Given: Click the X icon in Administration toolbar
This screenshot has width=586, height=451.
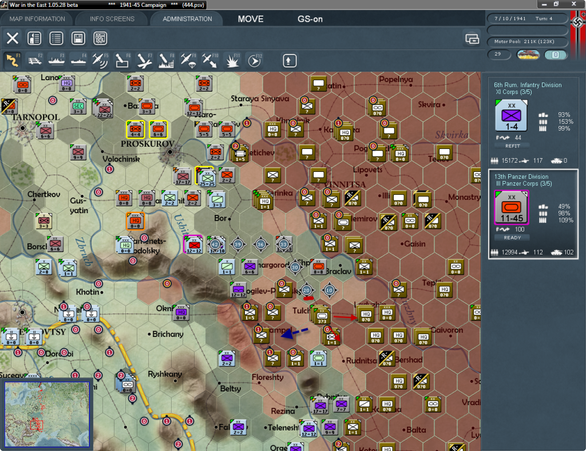Looking at the screenshot, I should [x=13, y=38].
